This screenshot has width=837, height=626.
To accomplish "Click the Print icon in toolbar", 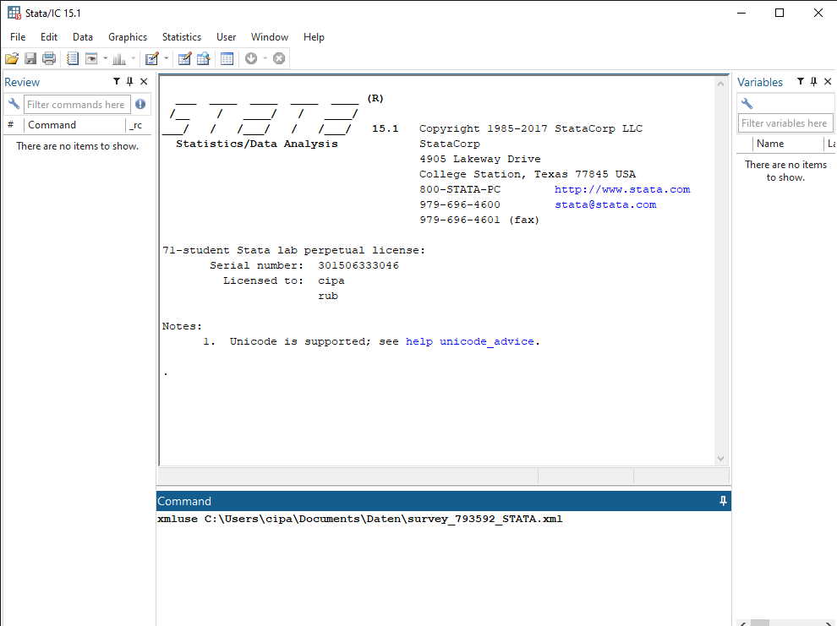I will pos(49,58).
